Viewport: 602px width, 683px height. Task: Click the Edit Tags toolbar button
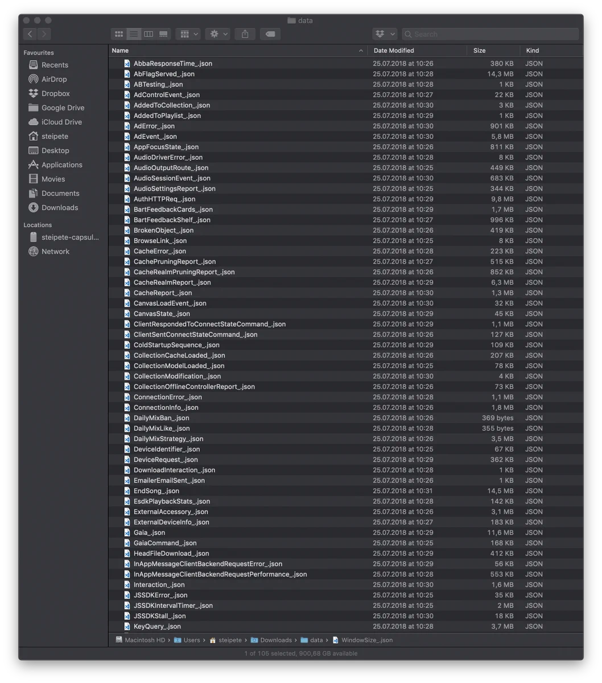270,34
